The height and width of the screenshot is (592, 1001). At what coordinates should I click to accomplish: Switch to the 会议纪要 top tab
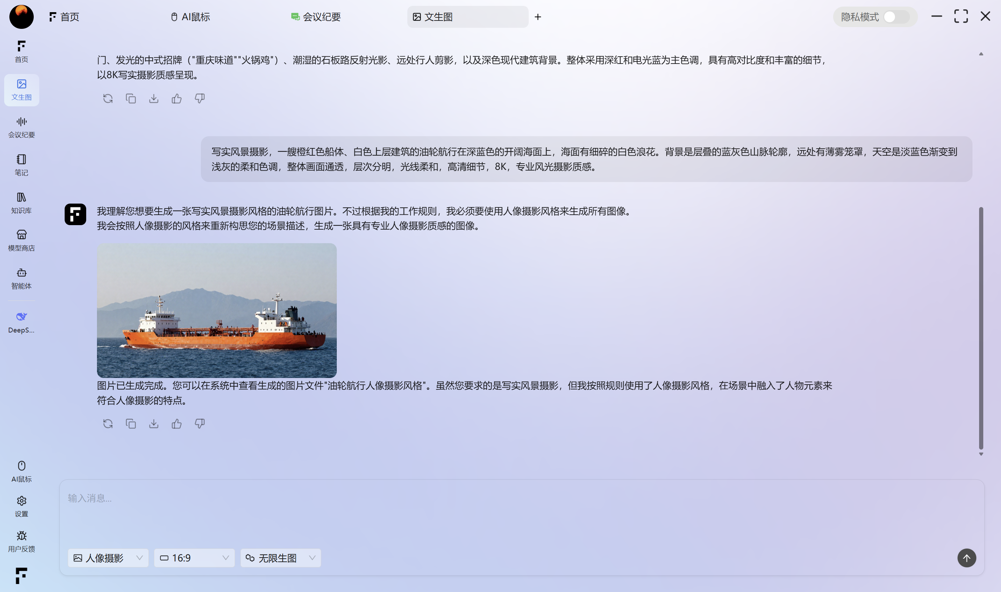pos(316,17)
